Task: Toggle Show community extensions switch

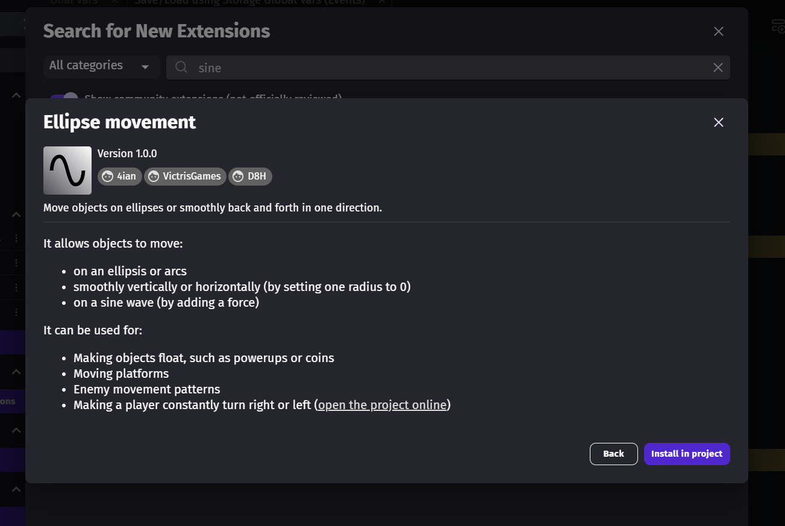Action: tap(64, 98)
